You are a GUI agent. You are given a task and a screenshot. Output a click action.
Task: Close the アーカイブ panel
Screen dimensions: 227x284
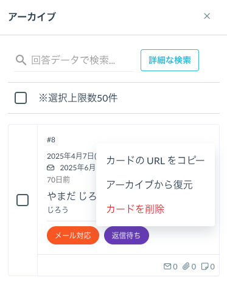207,16
